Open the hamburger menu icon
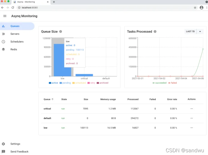 point(5,16)
